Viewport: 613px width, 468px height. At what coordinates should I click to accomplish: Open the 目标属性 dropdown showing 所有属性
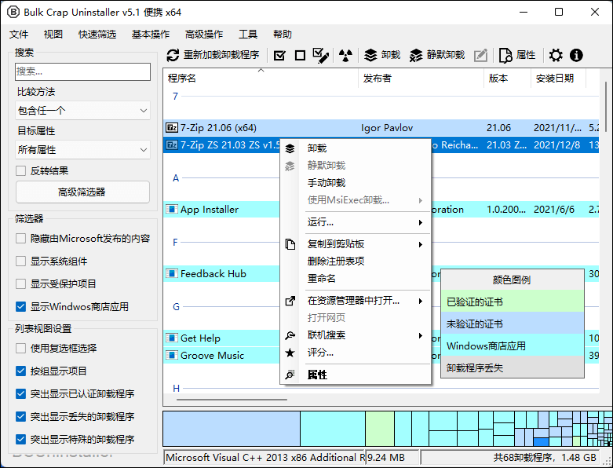pos(82,149)
